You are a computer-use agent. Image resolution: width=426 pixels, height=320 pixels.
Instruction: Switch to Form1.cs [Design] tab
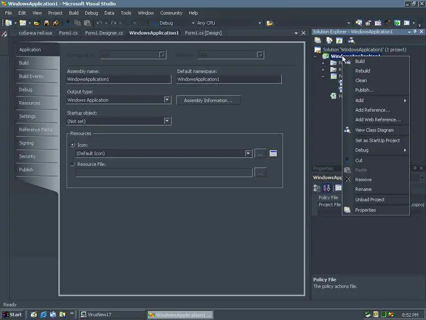pyautogui.click(x=203, y=33)
